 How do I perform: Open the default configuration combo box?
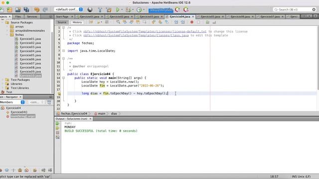tap(69, 9)
